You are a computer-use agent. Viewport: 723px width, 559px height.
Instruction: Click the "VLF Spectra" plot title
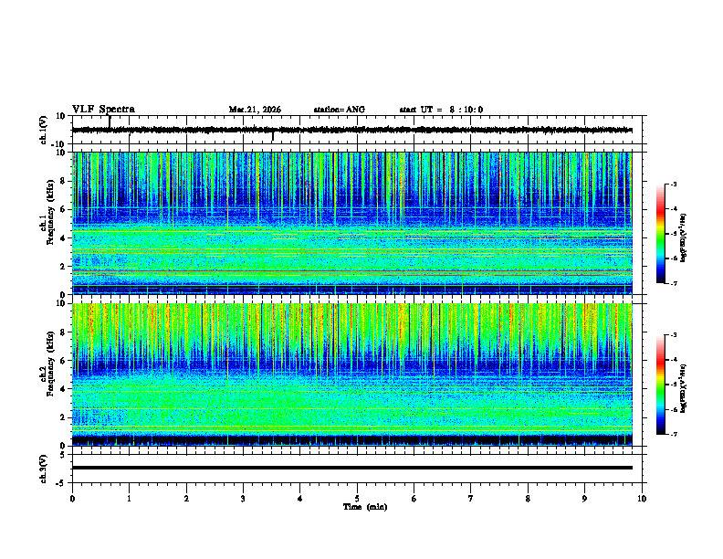point(103,110)
